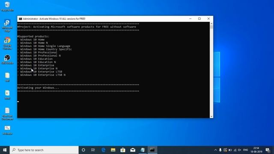Open the network signal tray icon

pyautogui.click(x=235, y=150)
